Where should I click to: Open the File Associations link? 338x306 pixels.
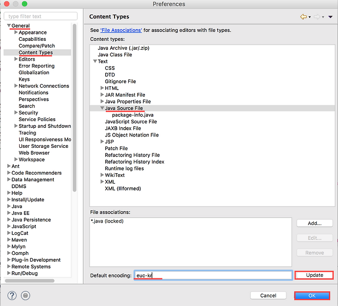(121, 30)
